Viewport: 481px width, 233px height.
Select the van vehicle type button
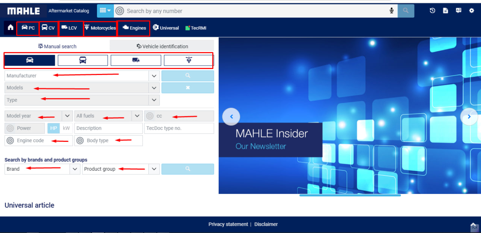(136, 60)
